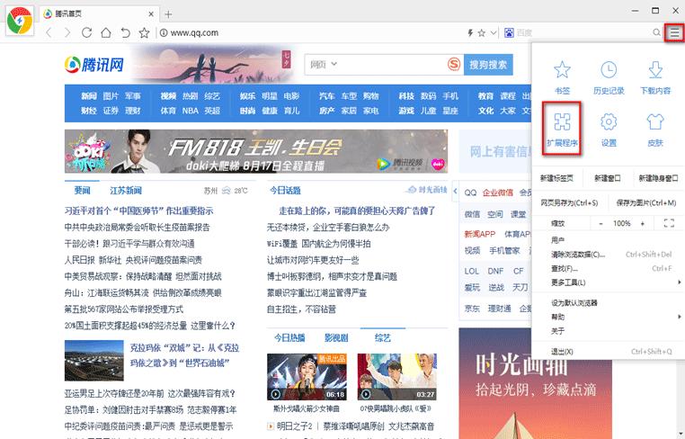
Task: Switch to the 影视剧 tab
Action: coord(336,338)
